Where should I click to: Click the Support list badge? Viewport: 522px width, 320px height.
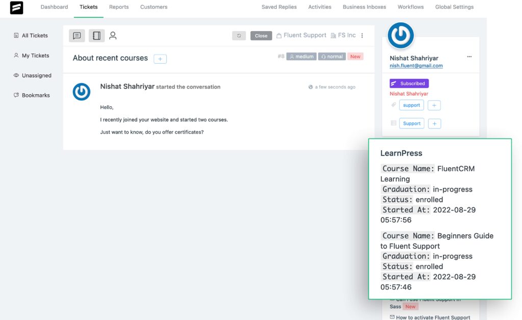(x=412, y=123)
